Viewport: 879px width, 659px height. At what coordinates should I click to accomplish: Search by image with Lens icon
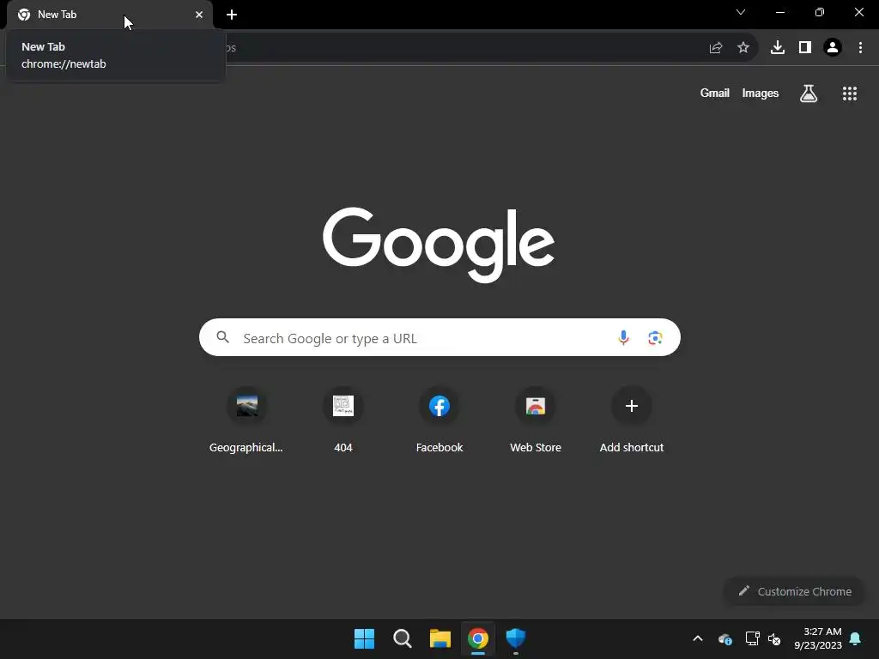[x=655, y=338]
